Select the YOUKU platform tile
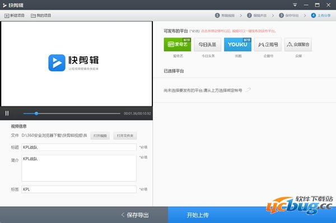336x223 pixels. [x=237, y=45]
